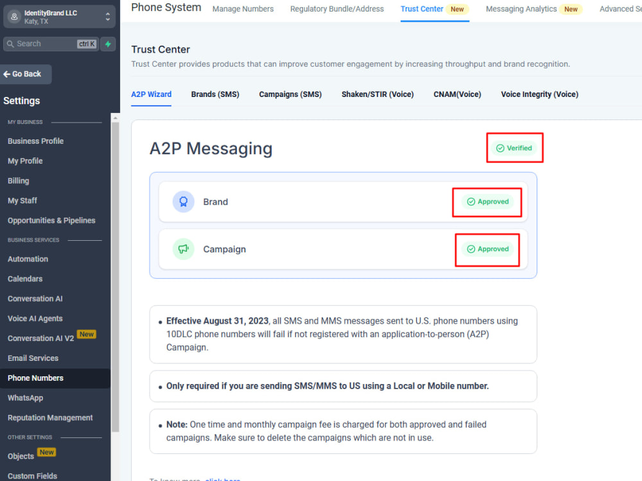Image resolution: width=642 pixels, height=481 pixels.
Task: Open the IdentityBrand LLC account switcher arrows
Action: 108,17
